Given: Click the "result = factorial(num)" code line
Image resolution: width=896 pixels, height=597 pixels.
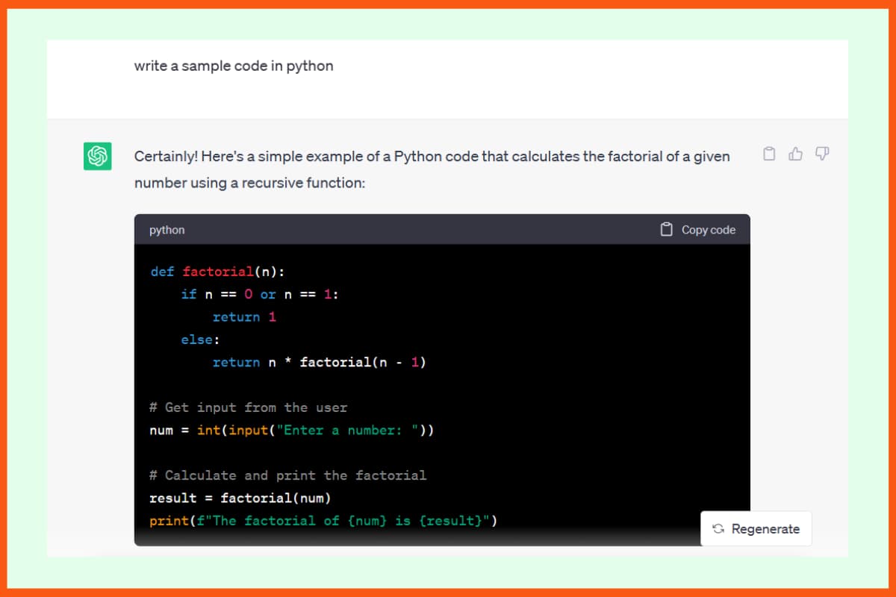Looking at the screenshot, I should (240, 498).
